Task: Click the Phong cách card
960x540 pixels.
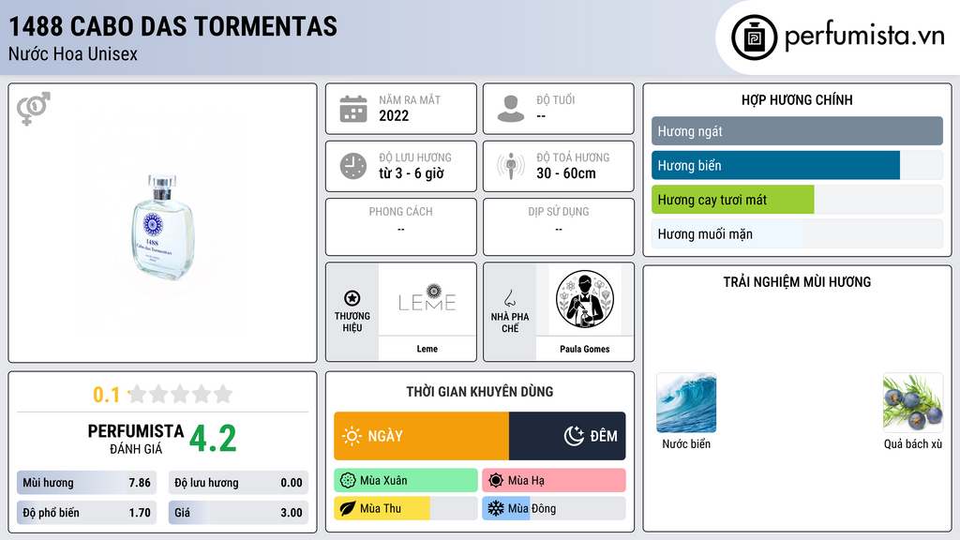Action: point(401,227)
